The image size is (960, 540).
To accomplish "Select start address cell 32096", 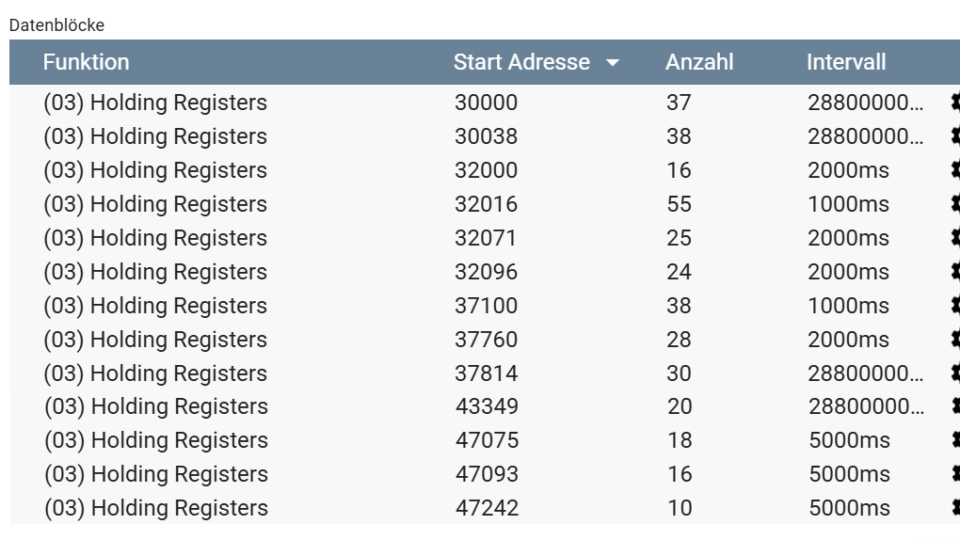I will tap(486, 272).
